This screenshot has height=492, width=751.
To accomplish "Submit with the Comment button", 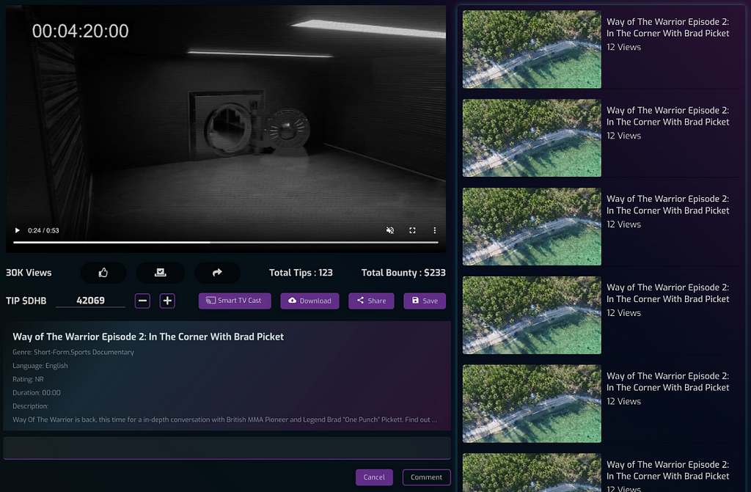I will click(426, 477).
